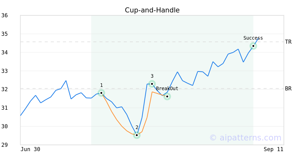This screenshot has width=304, height=160.
Task: Open the aipatterns.com watermark link
Action: coord(245,138)
